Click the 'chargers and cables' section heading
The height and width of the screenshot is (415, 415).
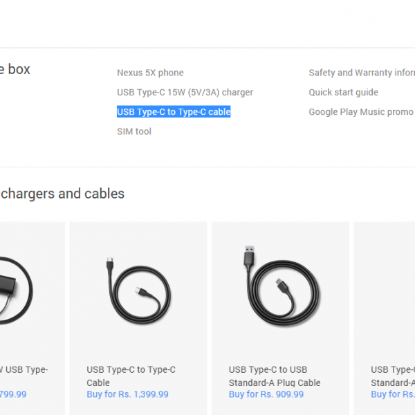[62, 194]
